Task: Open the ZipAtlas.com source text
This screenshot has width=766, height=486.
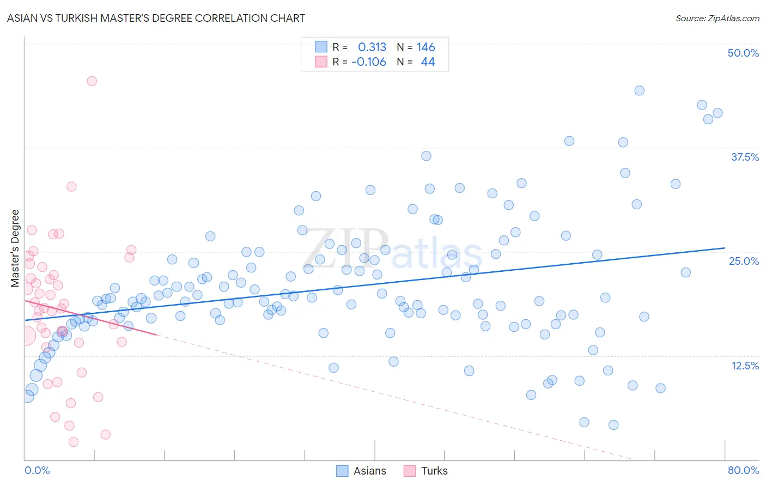Action: tap(718, 18)
